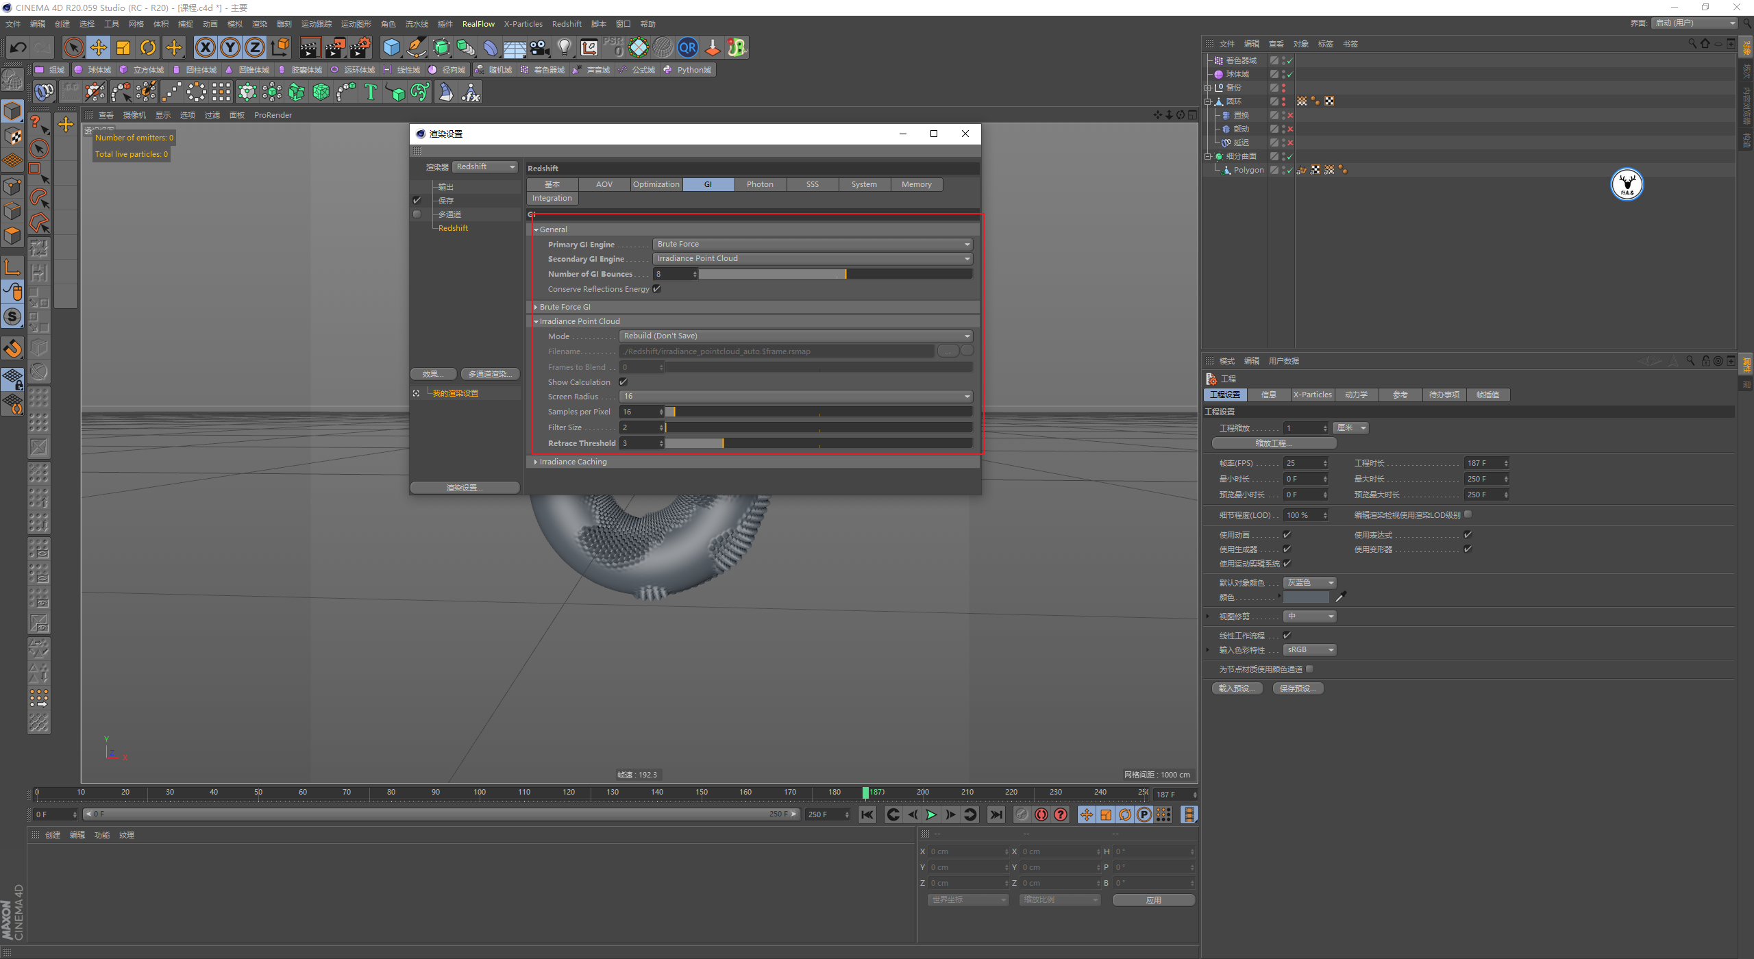Image resolution: width=1754 pixels, height=959 pixels.
Task: Click the MoText green T icon
Action: click(371, 92)
